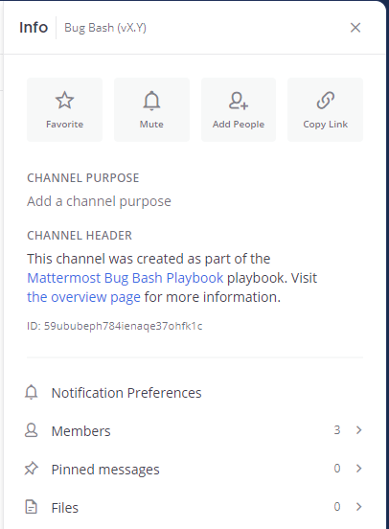Mute the channel via bell icon
389x529 pixels.
[151, 101]
